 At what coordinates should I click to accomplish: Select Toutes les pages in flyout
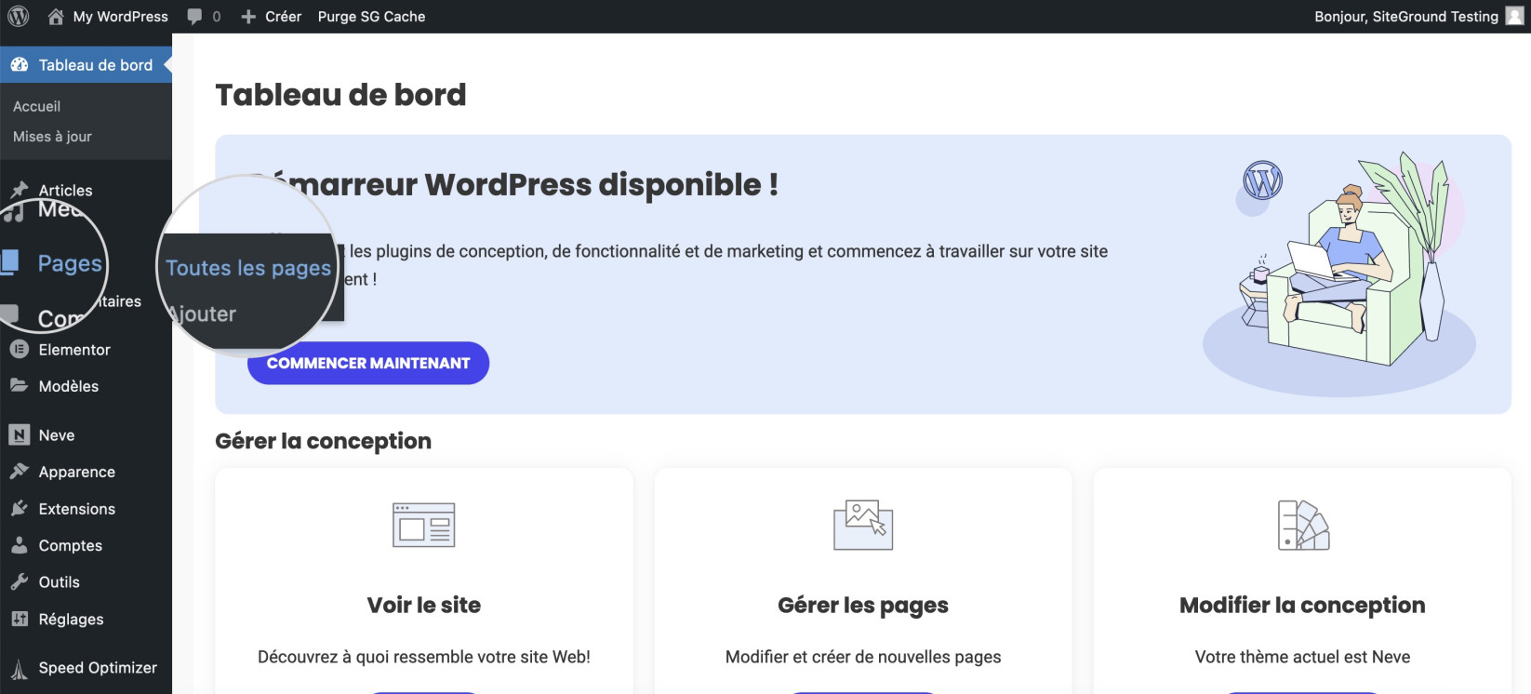[248, 268]
